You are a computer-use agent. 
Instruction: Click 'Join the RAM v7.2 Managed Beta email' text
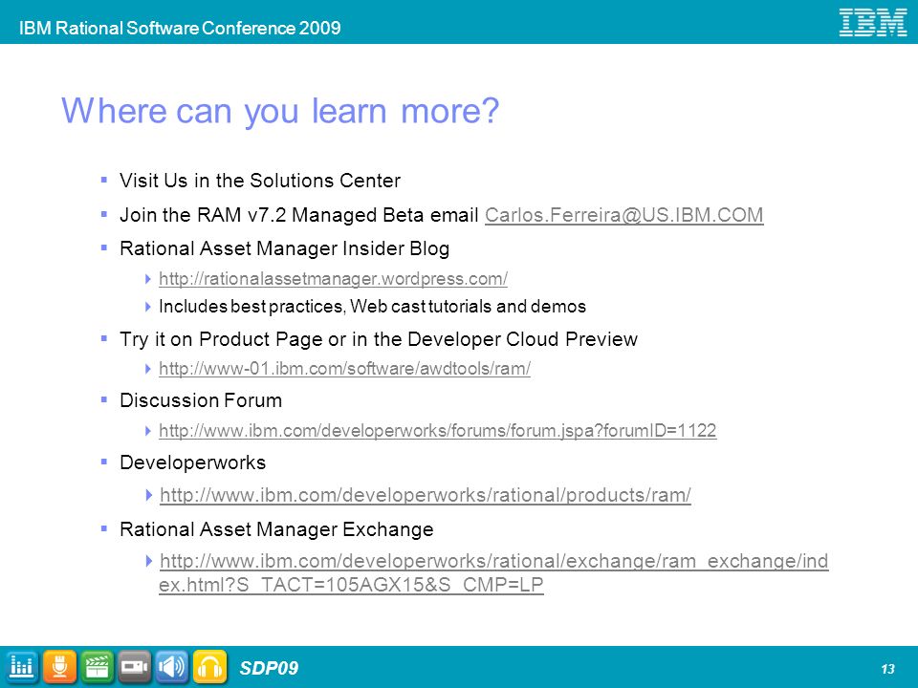299,215
